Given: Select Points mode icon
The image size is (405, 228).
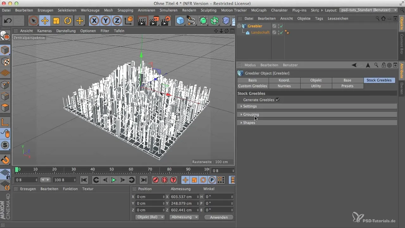Looking at the screenshot, I should (5, 85).
